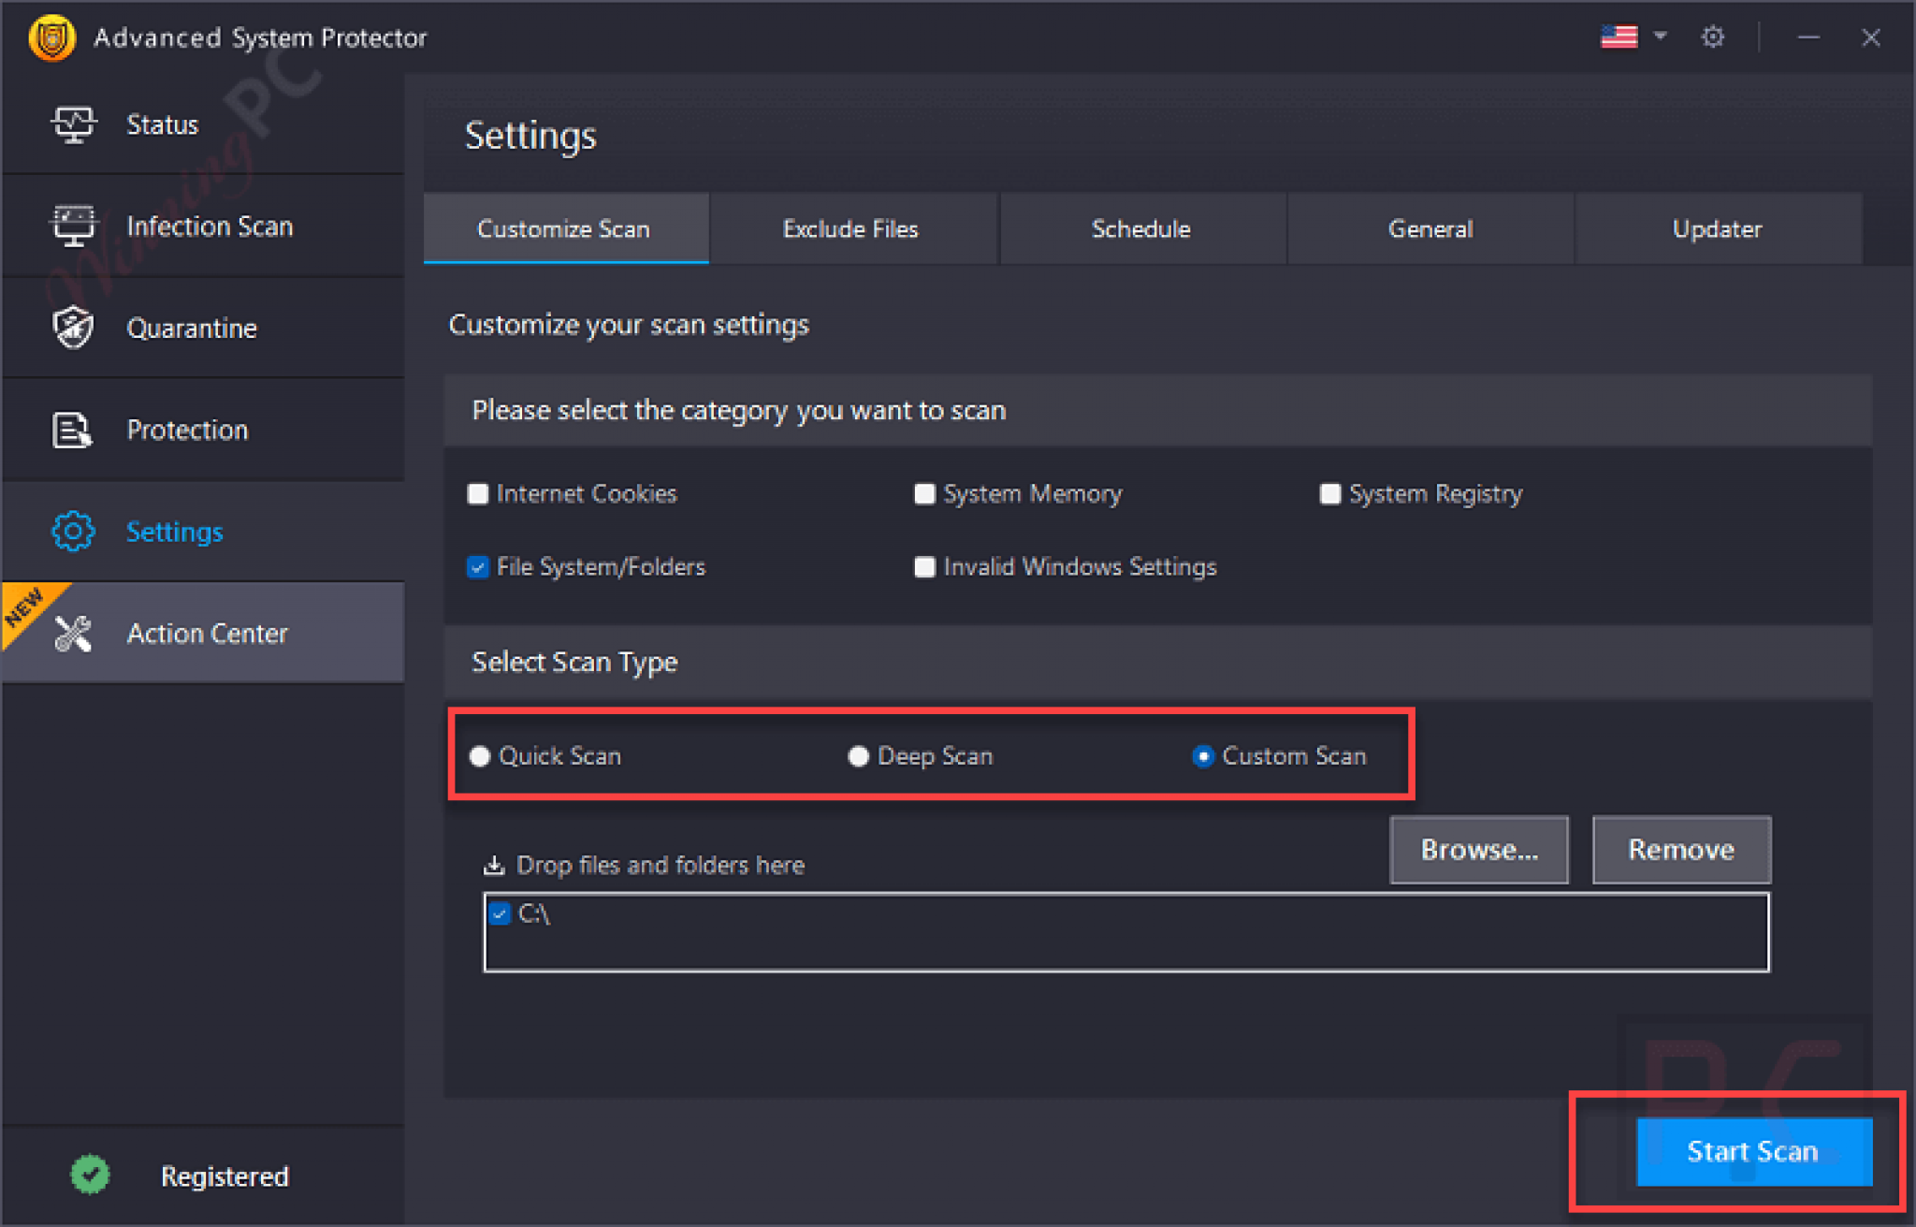Viewport: 1916px width, 1227px height.
Task: Click the 'Drop files and folders here' text
Action: (660, 866)
